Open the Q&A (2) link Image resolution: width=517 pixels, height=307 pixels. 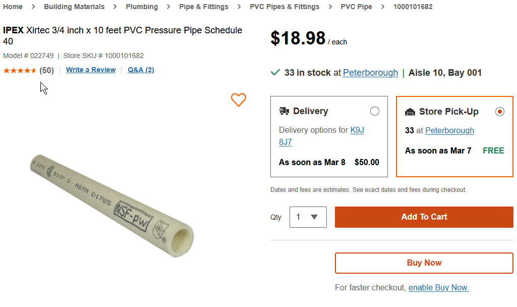[141, 70]
